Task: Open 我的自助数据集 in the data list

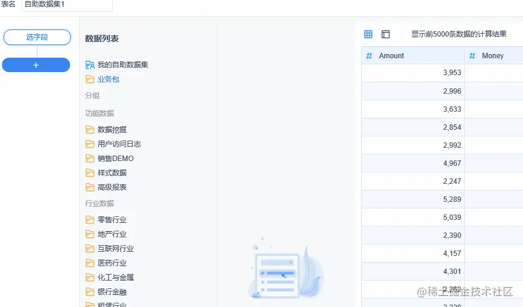Action: pos(123,65)
